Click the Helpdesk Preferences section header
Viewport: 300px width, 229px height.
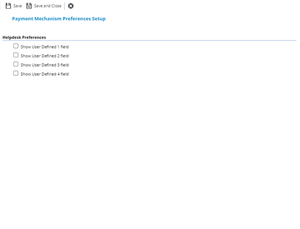coord(24,37)
